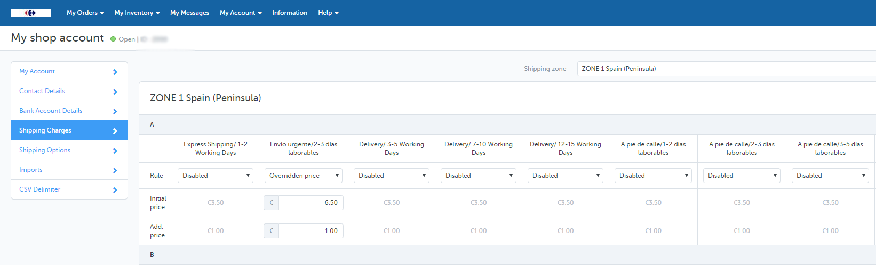Click the arrow icon beside CSV Delimiter
876x265 pixels.
[115, 190]
